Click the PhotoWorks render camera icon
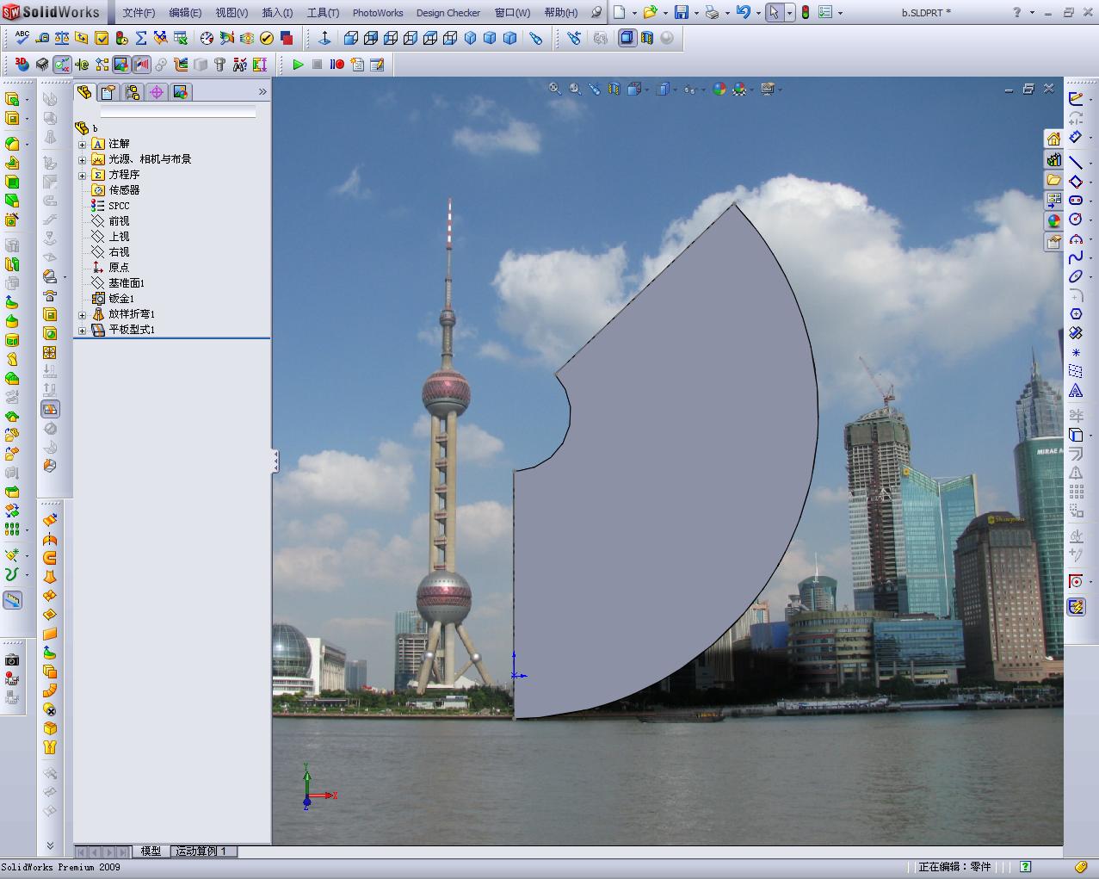The image size is (1099, 879). pyautogui.click(x=12, y=660)
